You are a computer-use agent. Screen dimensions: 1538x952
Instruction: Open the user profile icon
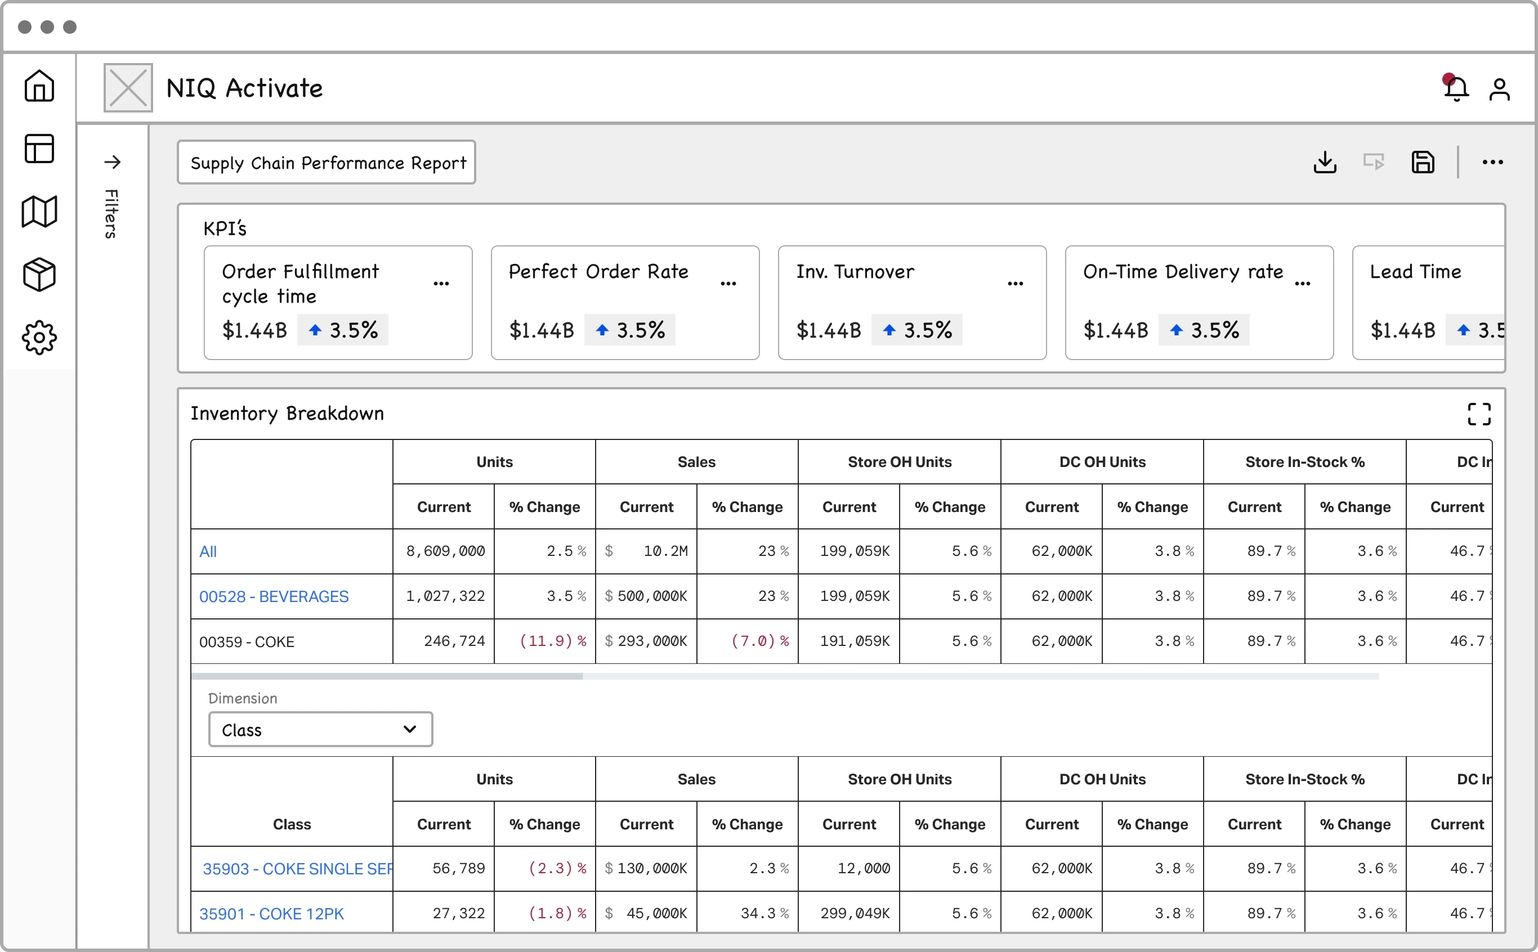pyautogui.click(x=1500, y=89)
